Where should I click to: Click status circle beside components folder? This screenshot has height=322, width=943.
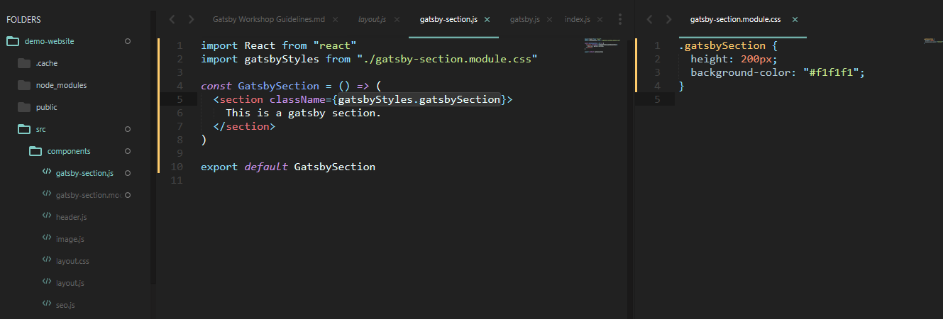128,151
